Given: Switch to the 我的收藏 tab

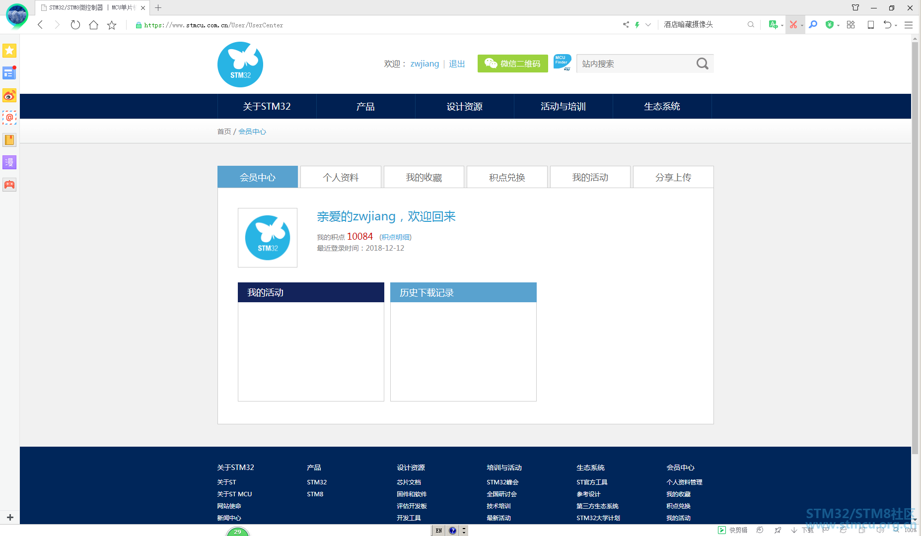Looking at the screenshot, I should pyautogui.click(x=424, y=177).
